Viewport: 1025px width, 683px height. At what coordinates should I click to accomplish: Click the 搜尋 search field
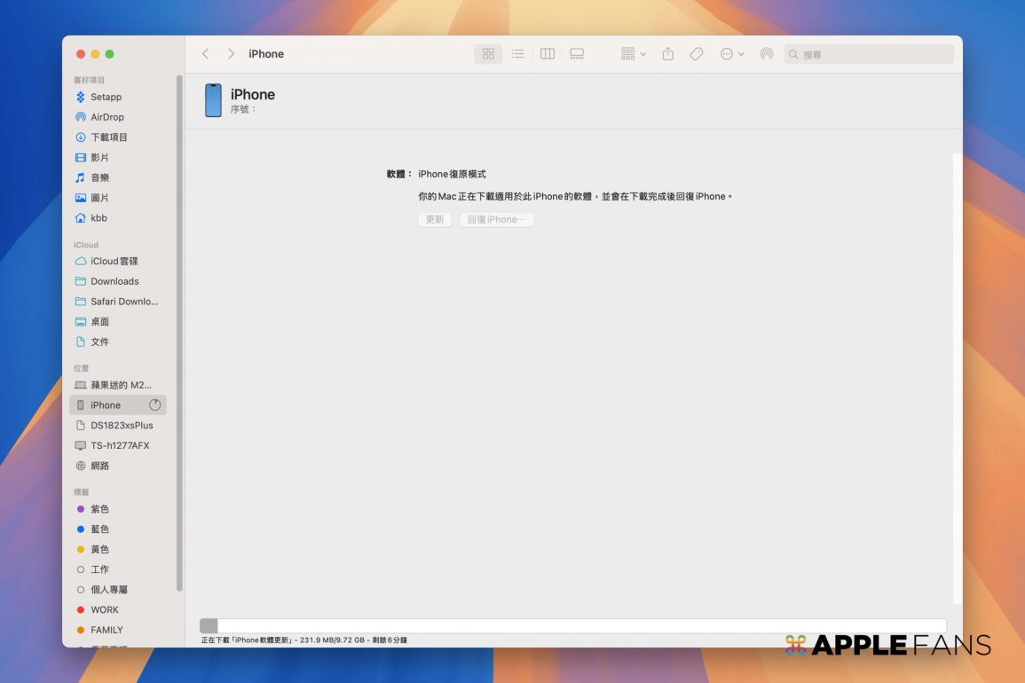(x=874, y=55)
